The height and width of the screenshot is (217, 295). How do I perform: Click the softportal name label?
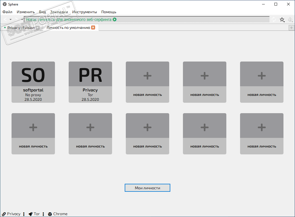33,90
